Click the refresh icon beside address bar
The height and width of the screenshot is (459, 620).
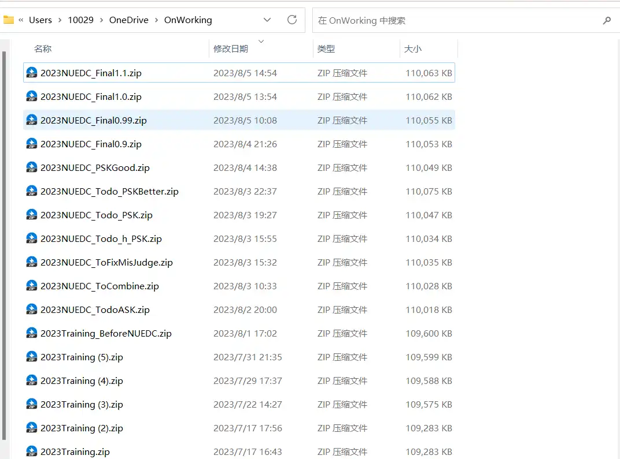(292, 20)
